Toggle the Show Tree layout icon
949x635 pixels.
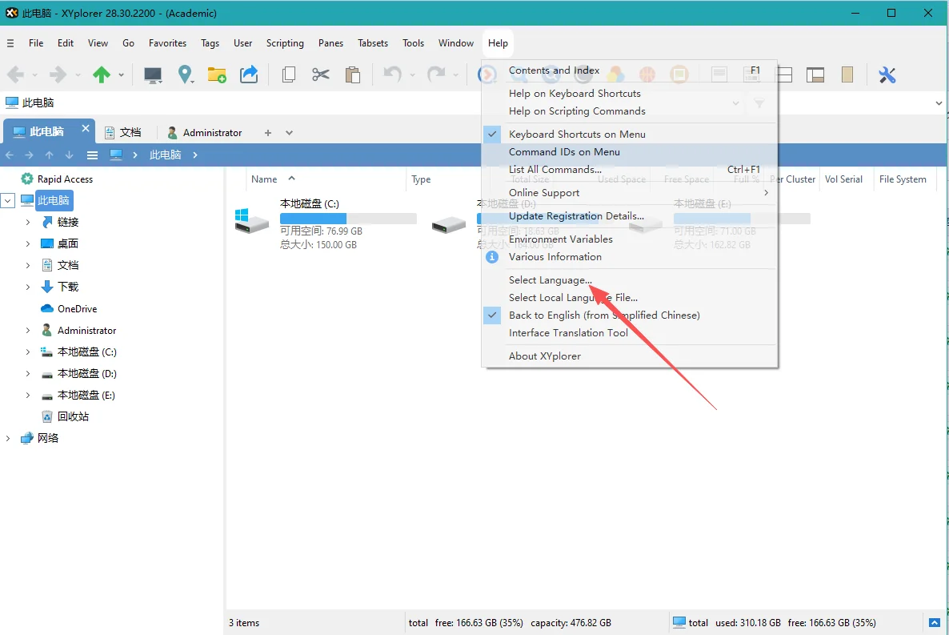(815, 74)
